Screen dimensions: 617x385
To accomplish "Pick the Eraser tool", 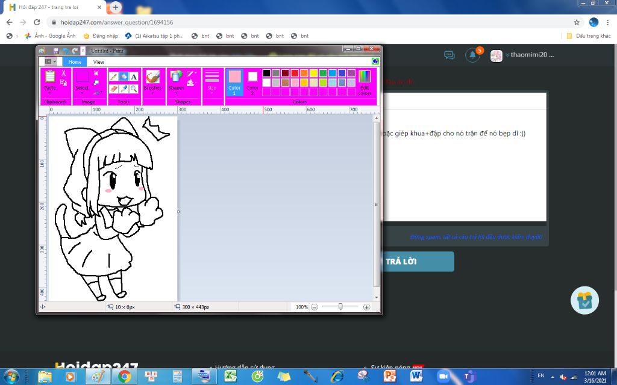I will [x=113, y=89].
